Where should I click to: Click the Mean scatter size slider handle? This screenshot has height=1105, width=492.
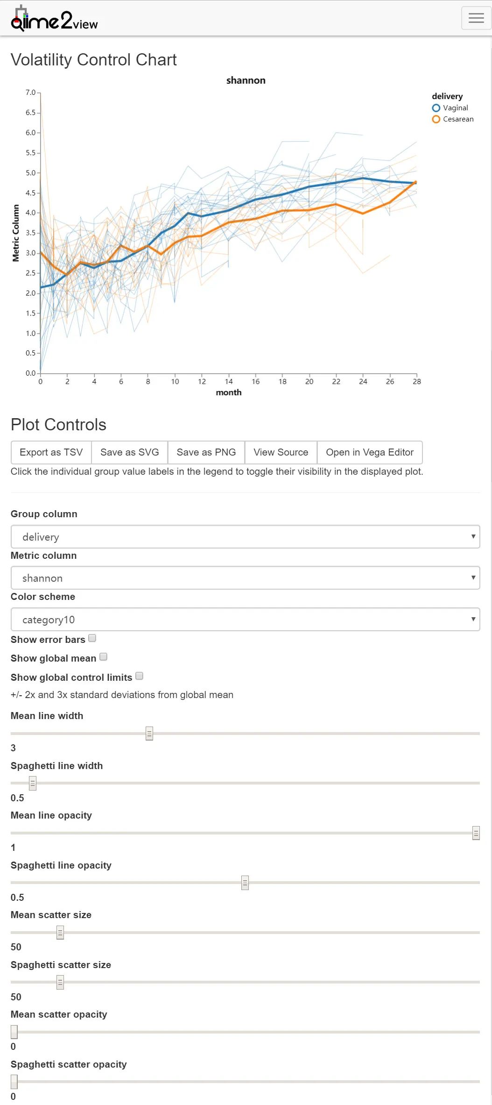[x=60, y=933]
